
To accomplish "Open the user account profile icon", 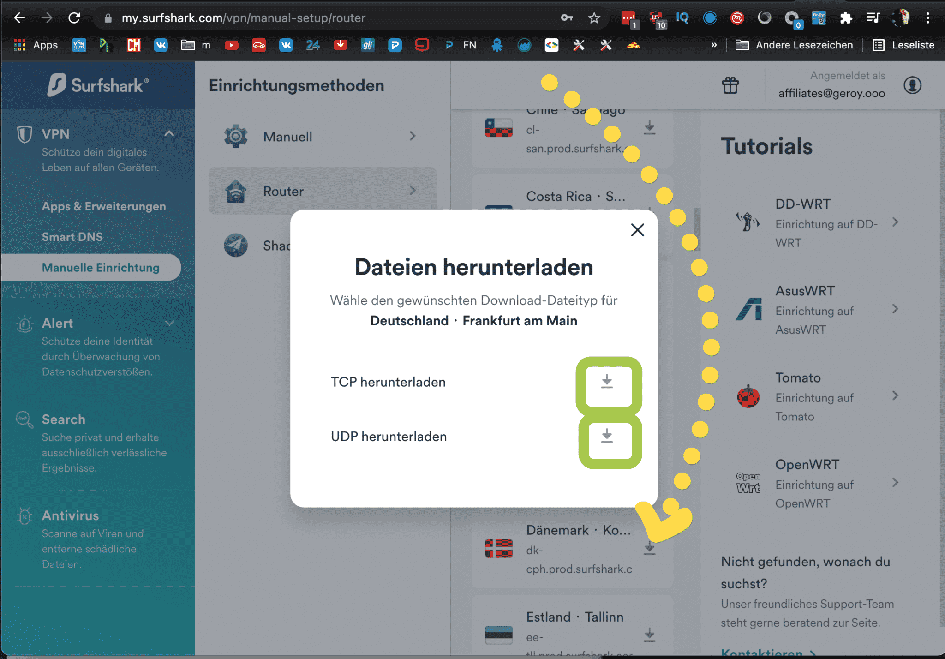I will click(x=912, y=85).
